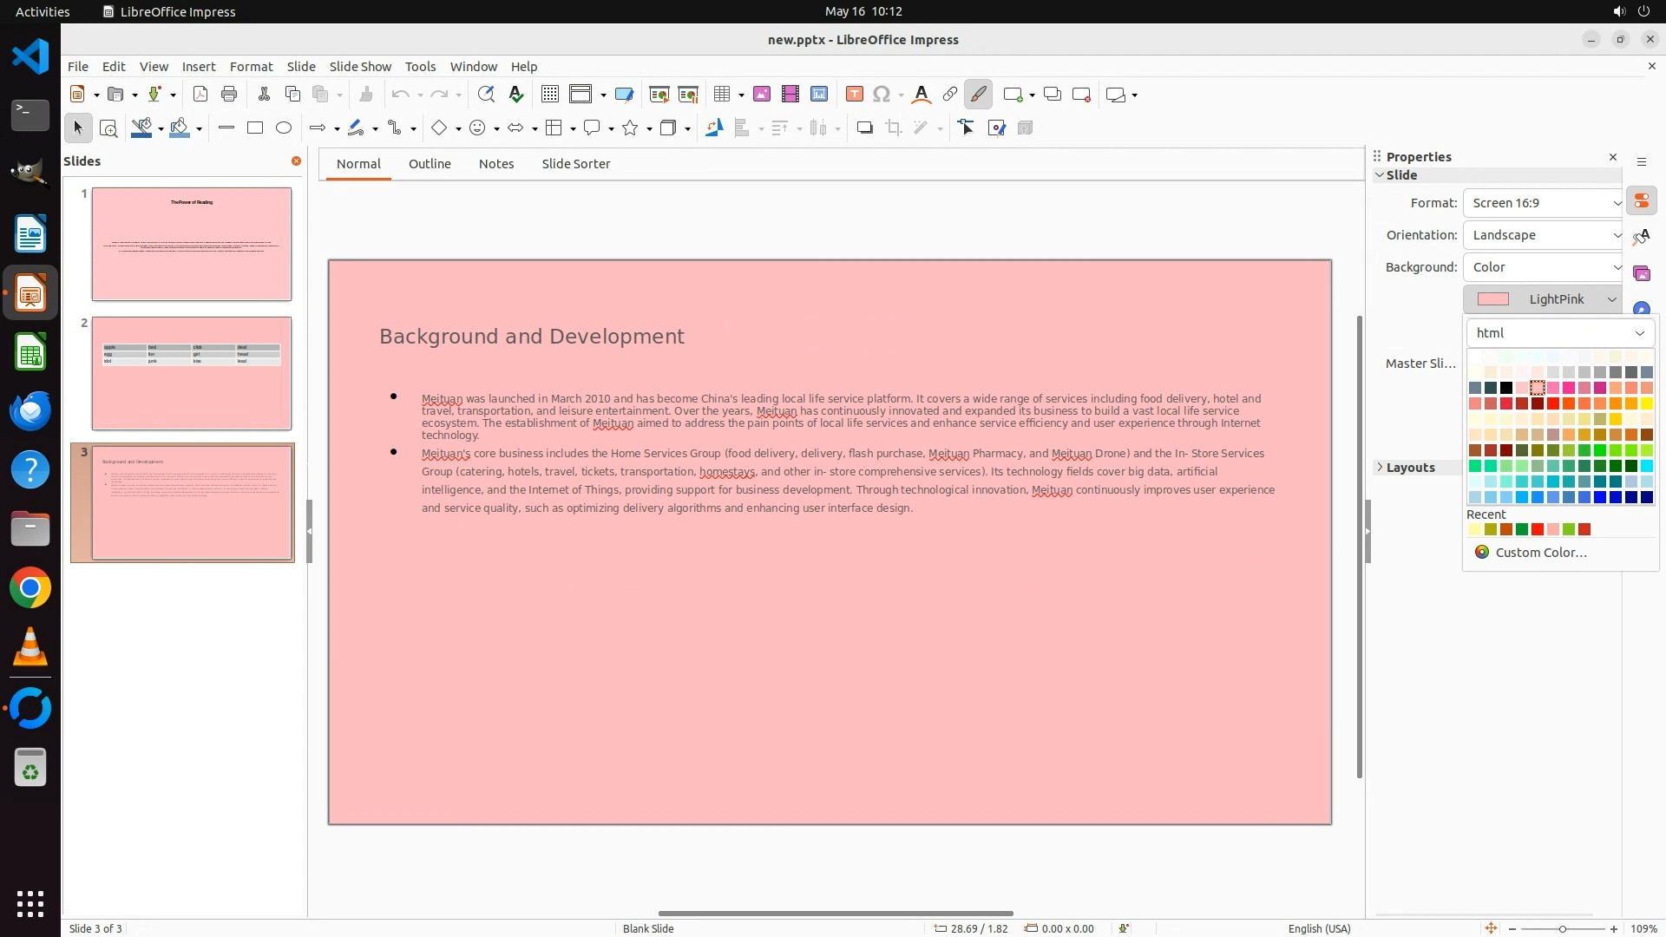Pick the yellow swatch in palette

[1646, 403]
